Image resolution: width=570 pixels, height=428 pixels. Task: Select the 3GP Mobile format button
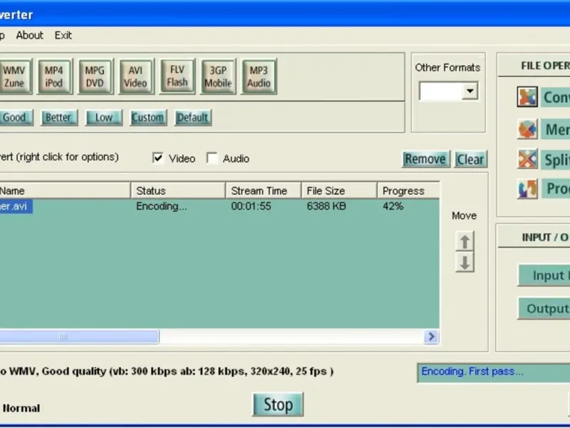[x=218, y=76]
